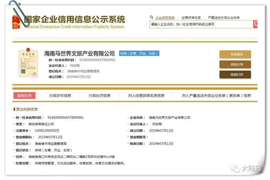The image size is (270, 180).
Task: Open the 列入经营异常名录信息 tab
Action: (x=146, y=95)
